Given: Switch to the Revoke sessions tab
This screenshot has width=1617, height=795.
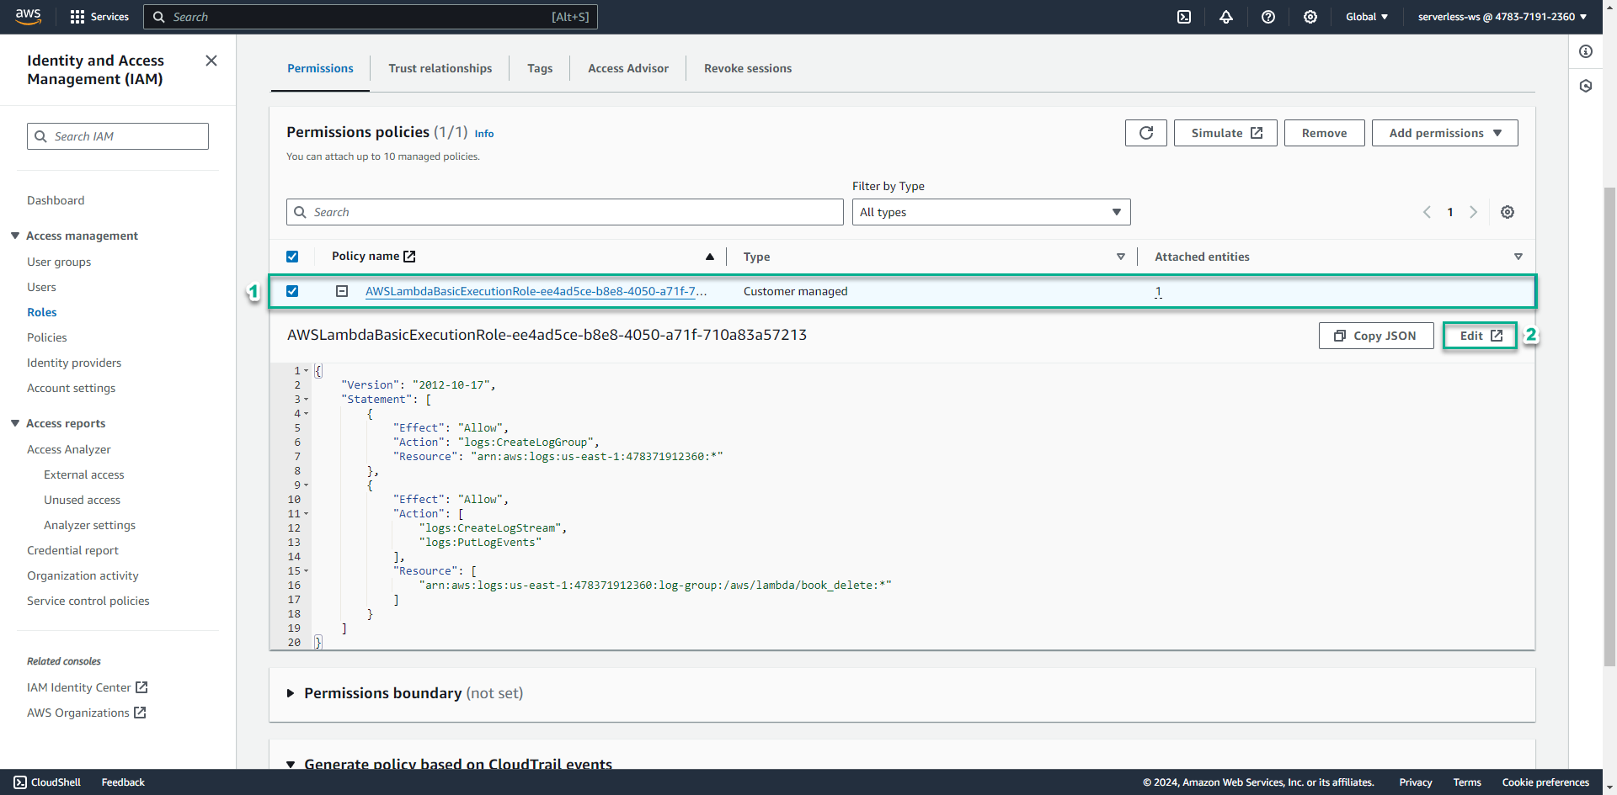Looking at the screenshot, I should coord(748,68).
